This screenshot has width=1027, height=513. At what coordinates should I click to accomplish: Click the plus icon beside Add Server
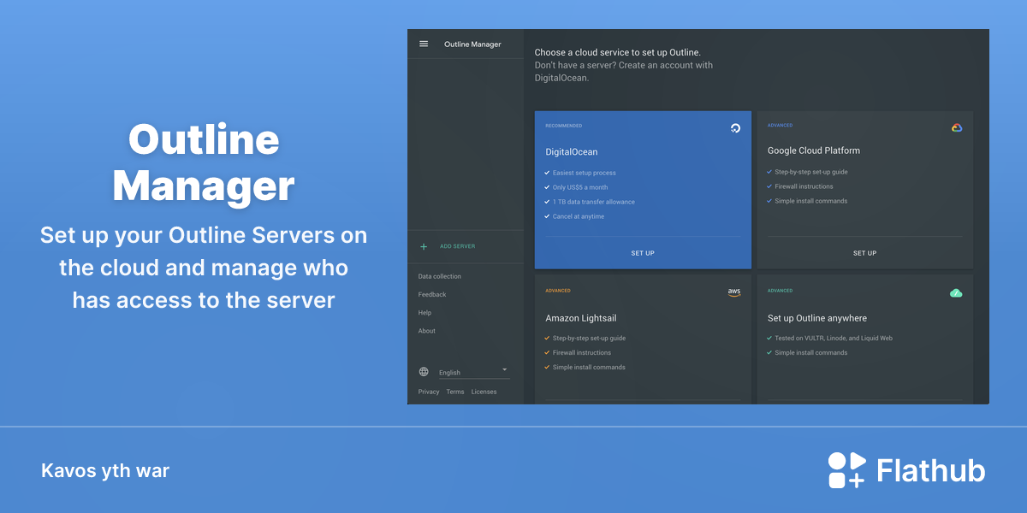[x=423, y=246]
